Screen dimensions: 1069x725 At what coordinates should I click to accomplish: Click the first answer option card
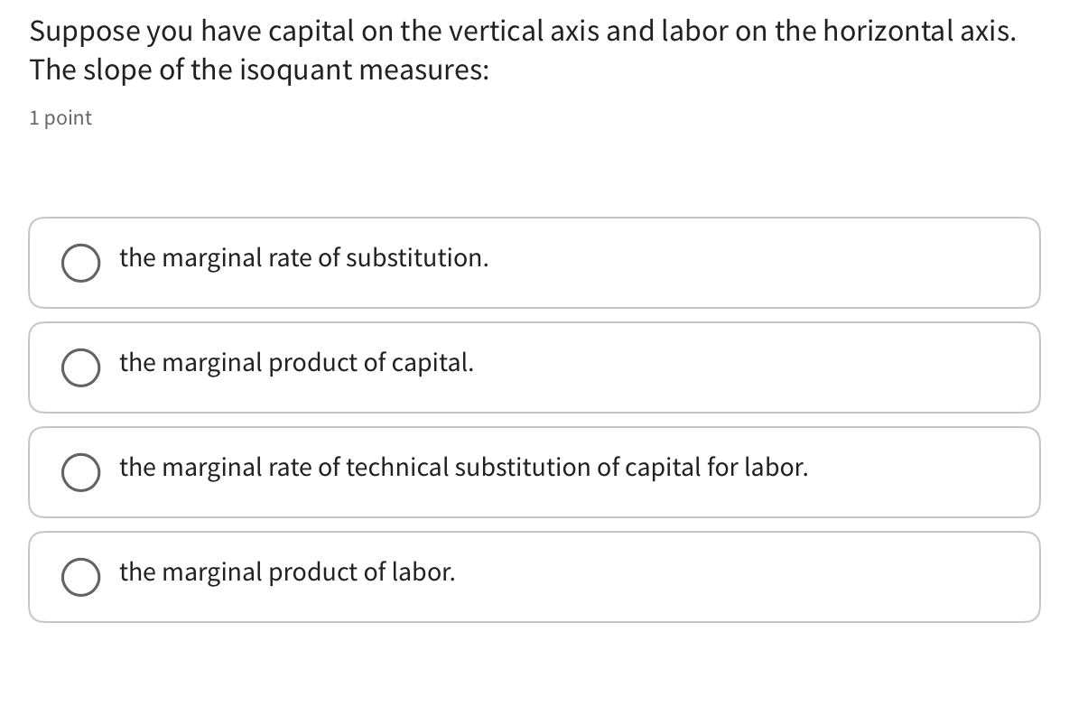click(x=534, y=263)
